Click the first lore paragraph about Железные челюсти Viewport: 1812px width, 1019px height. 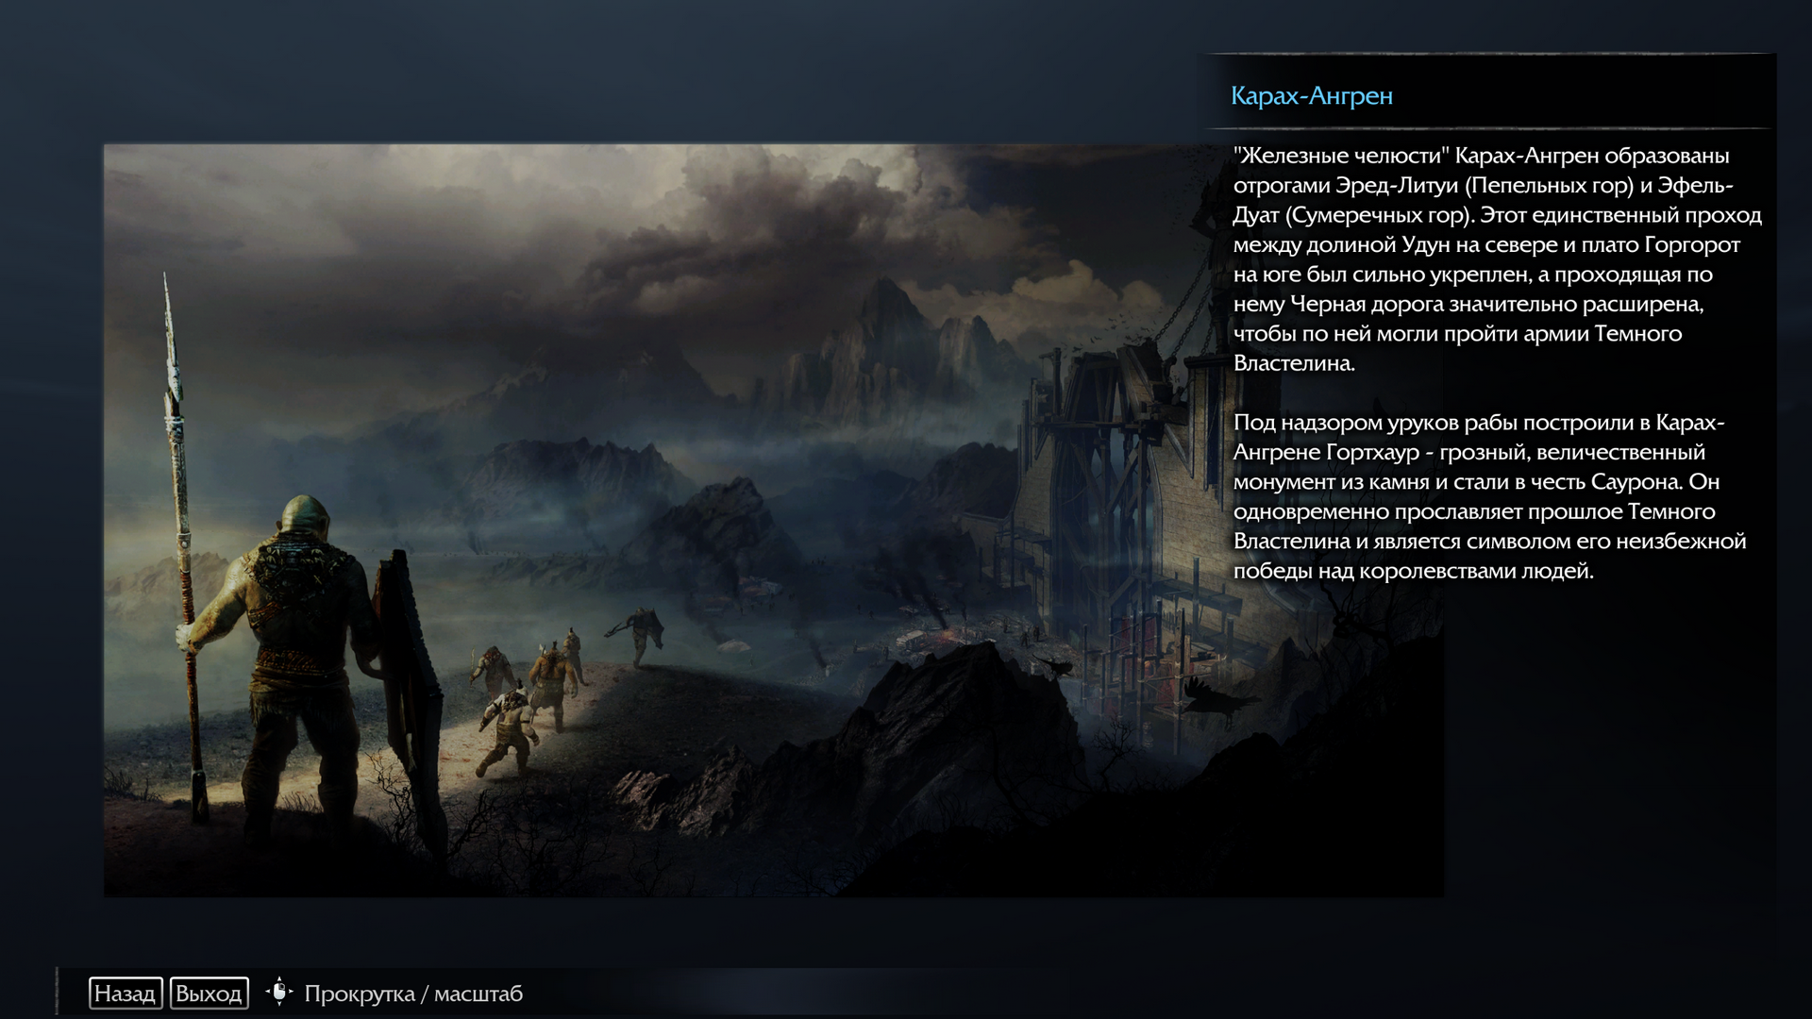[1496, 259]
